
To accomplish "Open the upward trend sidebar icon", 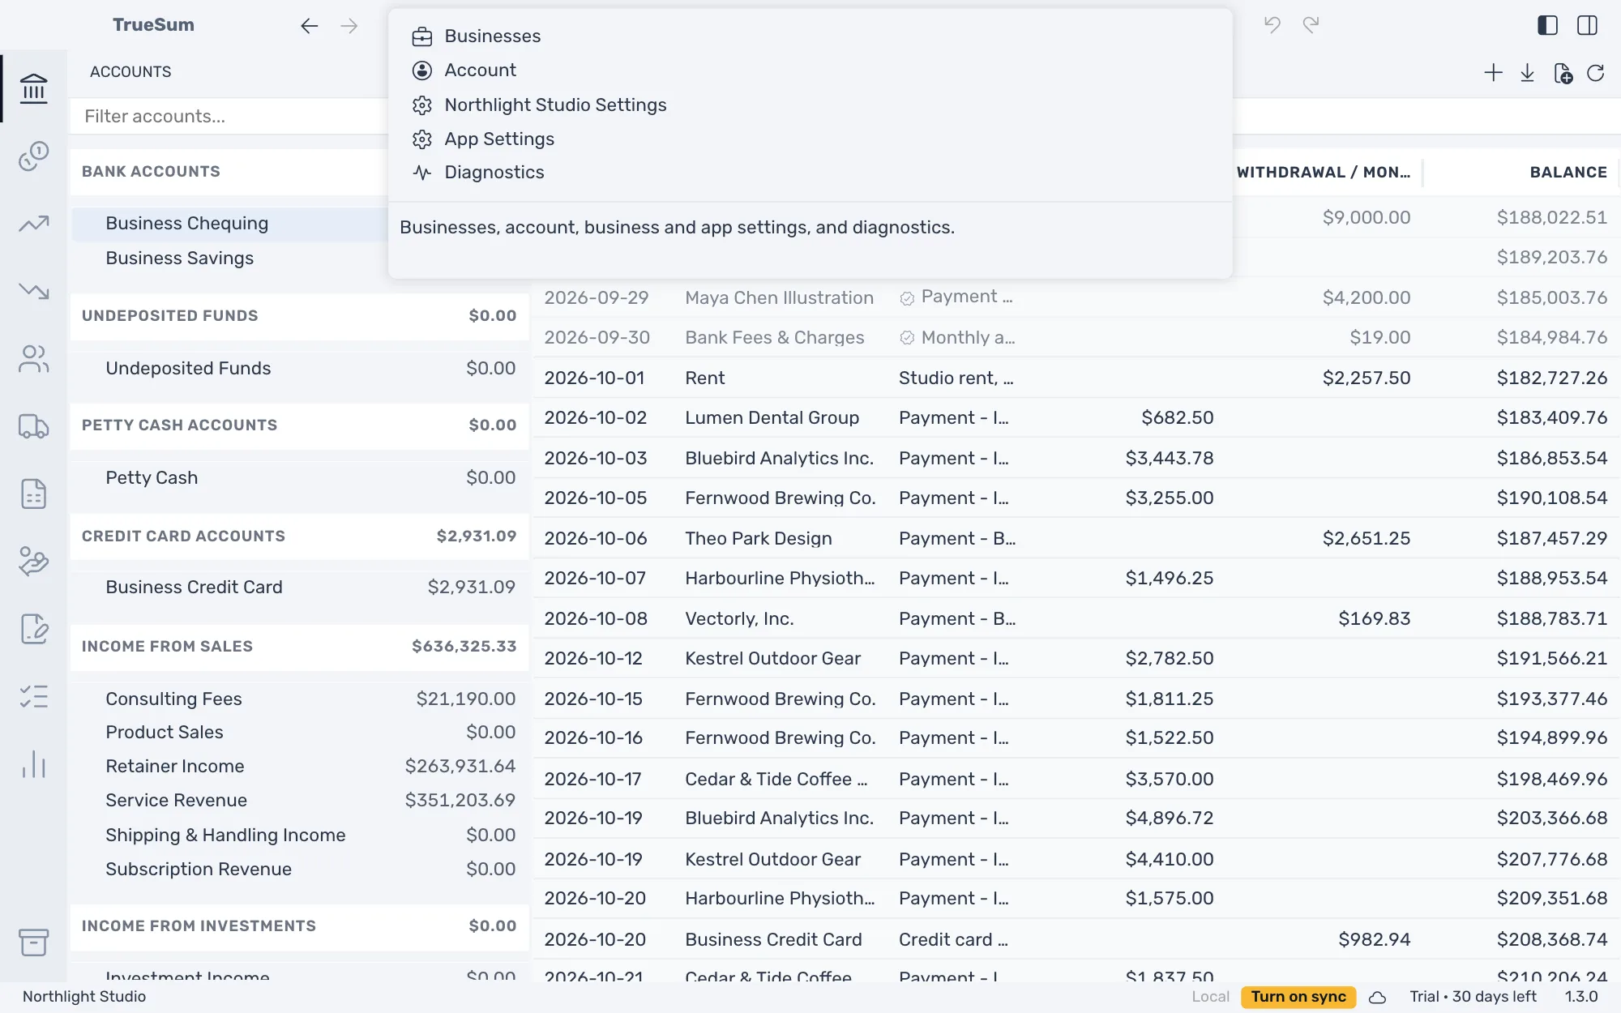I will click(x=33, y=224).
